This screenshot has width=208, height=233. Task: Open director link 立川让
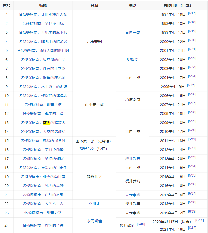[94, 204]
